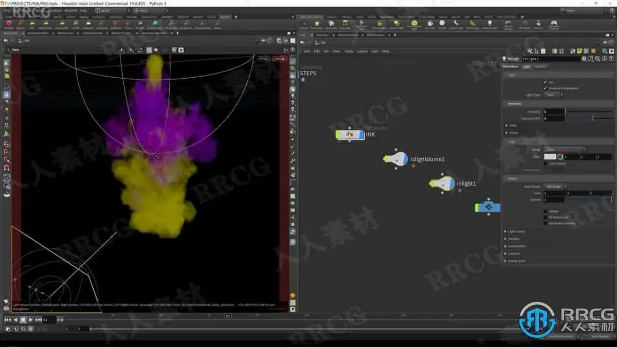Click the white light color swatch
This screenshot has height=347, width=617.
point(550,156)
